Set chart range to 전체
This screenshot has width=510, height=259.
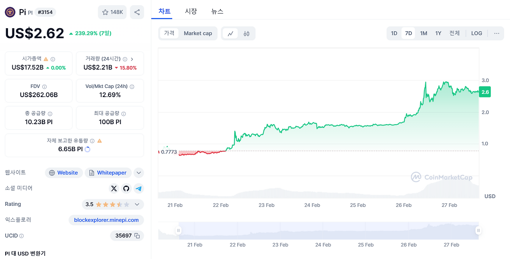[455, 33]
